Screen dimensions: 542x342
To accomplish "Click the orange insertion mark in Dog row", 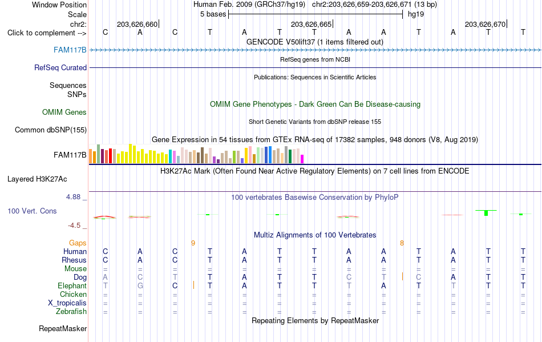I will (x=402, y=276).
